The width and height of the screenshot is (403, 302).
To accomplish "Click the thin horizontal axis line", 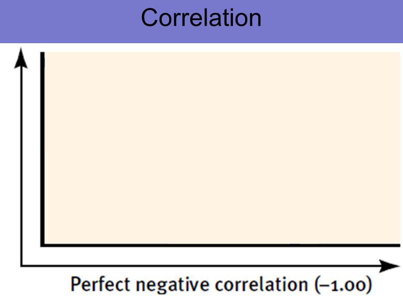I will [x=201, y=266].
